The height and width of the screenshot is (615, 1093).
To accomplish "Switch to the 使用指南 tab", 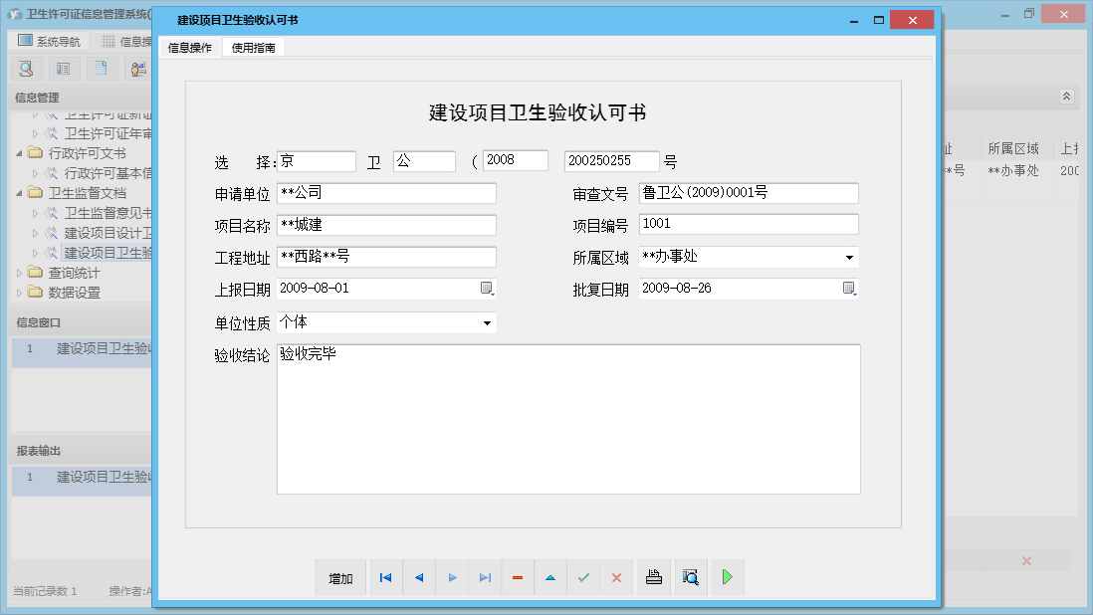I will coord(253,48).
